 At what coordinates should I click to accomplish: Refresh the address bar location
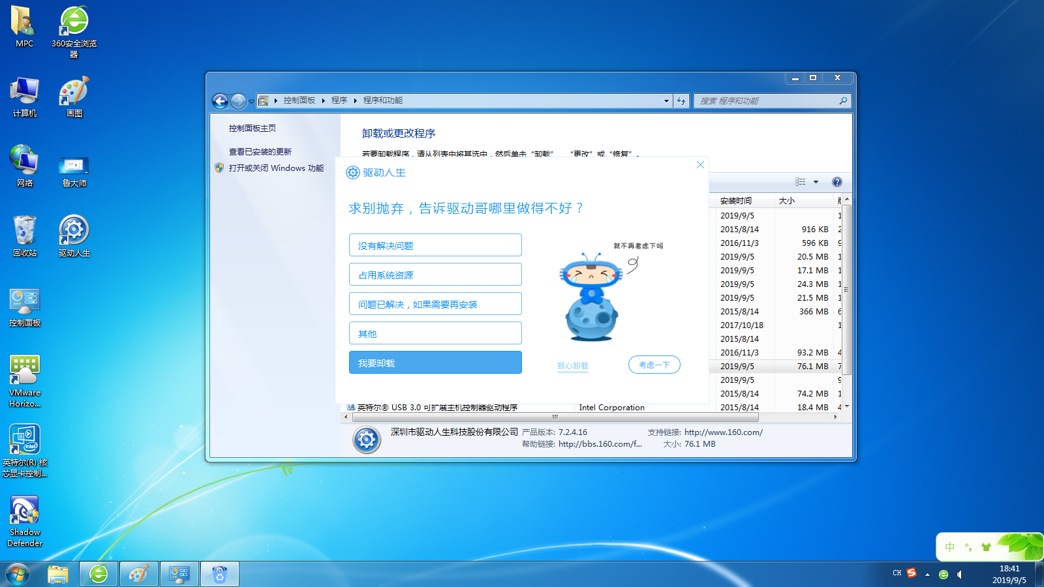pyautogui.click(x=681, y=101)
